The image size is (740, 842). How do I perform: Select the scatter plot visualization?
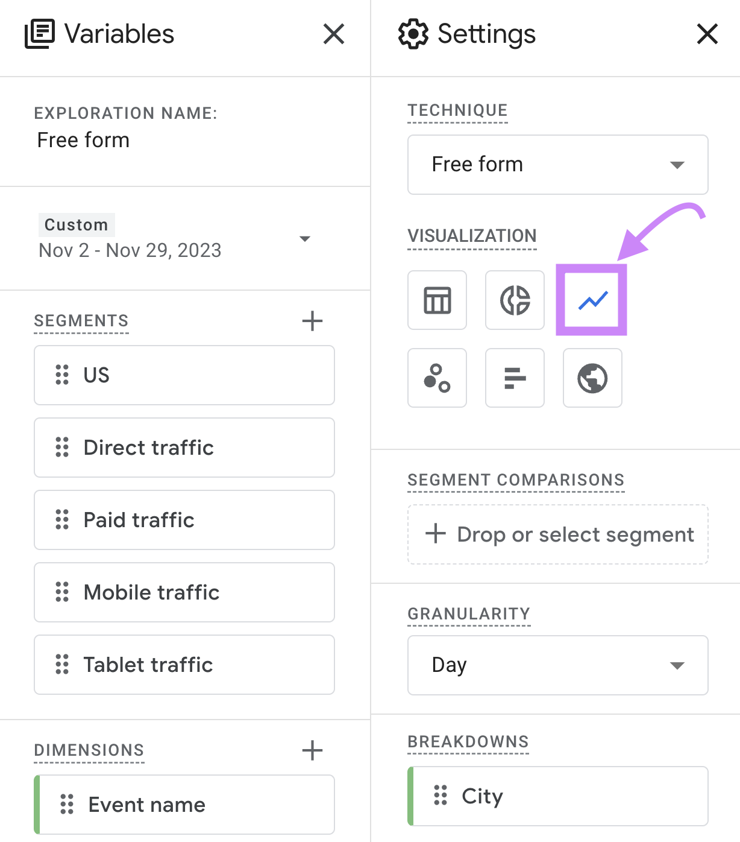(437, 378)
